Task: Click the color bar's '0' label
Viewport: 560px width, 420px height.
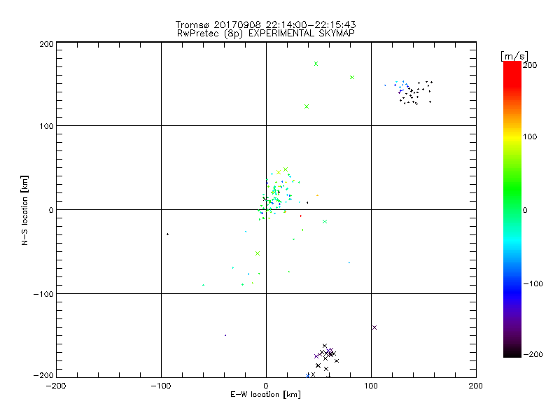Action: point(526,210)
